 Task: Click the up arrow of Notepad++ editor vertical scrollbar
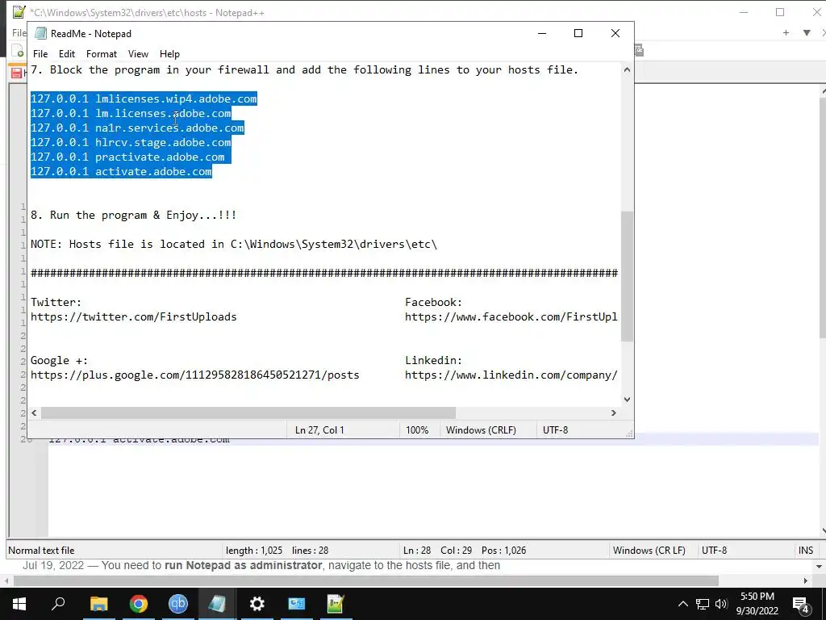tap(823, 92)
